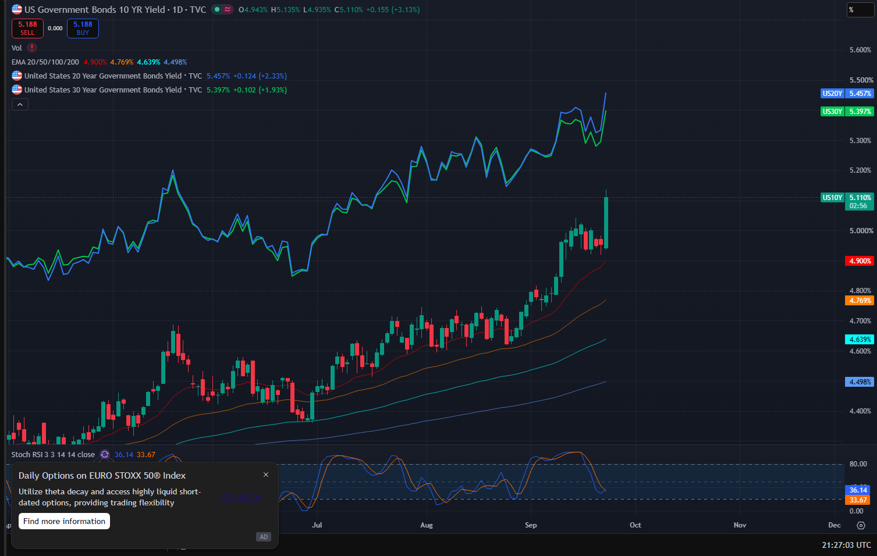The width and height of the screenshot is (877, 556).
Task: Collapse the indicator legend with the chevron
Action: [20, 104]
